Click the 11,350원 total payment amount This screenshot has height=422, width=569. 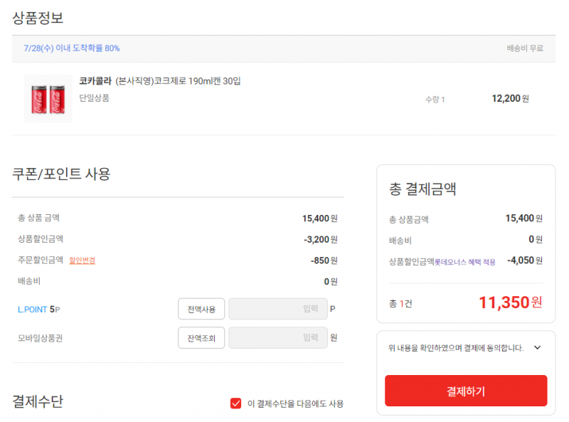pos(511,302)
